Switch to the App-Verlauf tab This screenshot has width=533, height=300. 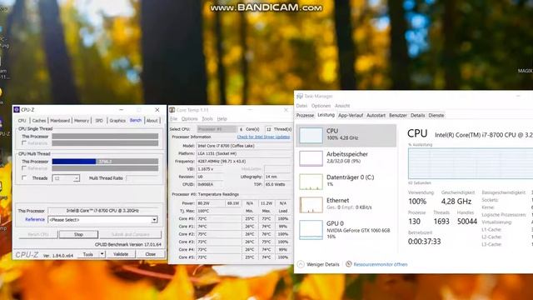[x=351, y=115]
